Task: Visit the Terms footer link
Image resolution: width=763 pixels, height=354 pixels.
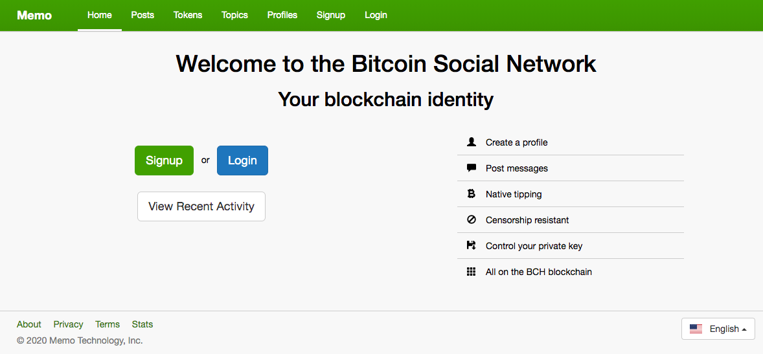Action: 108,324
